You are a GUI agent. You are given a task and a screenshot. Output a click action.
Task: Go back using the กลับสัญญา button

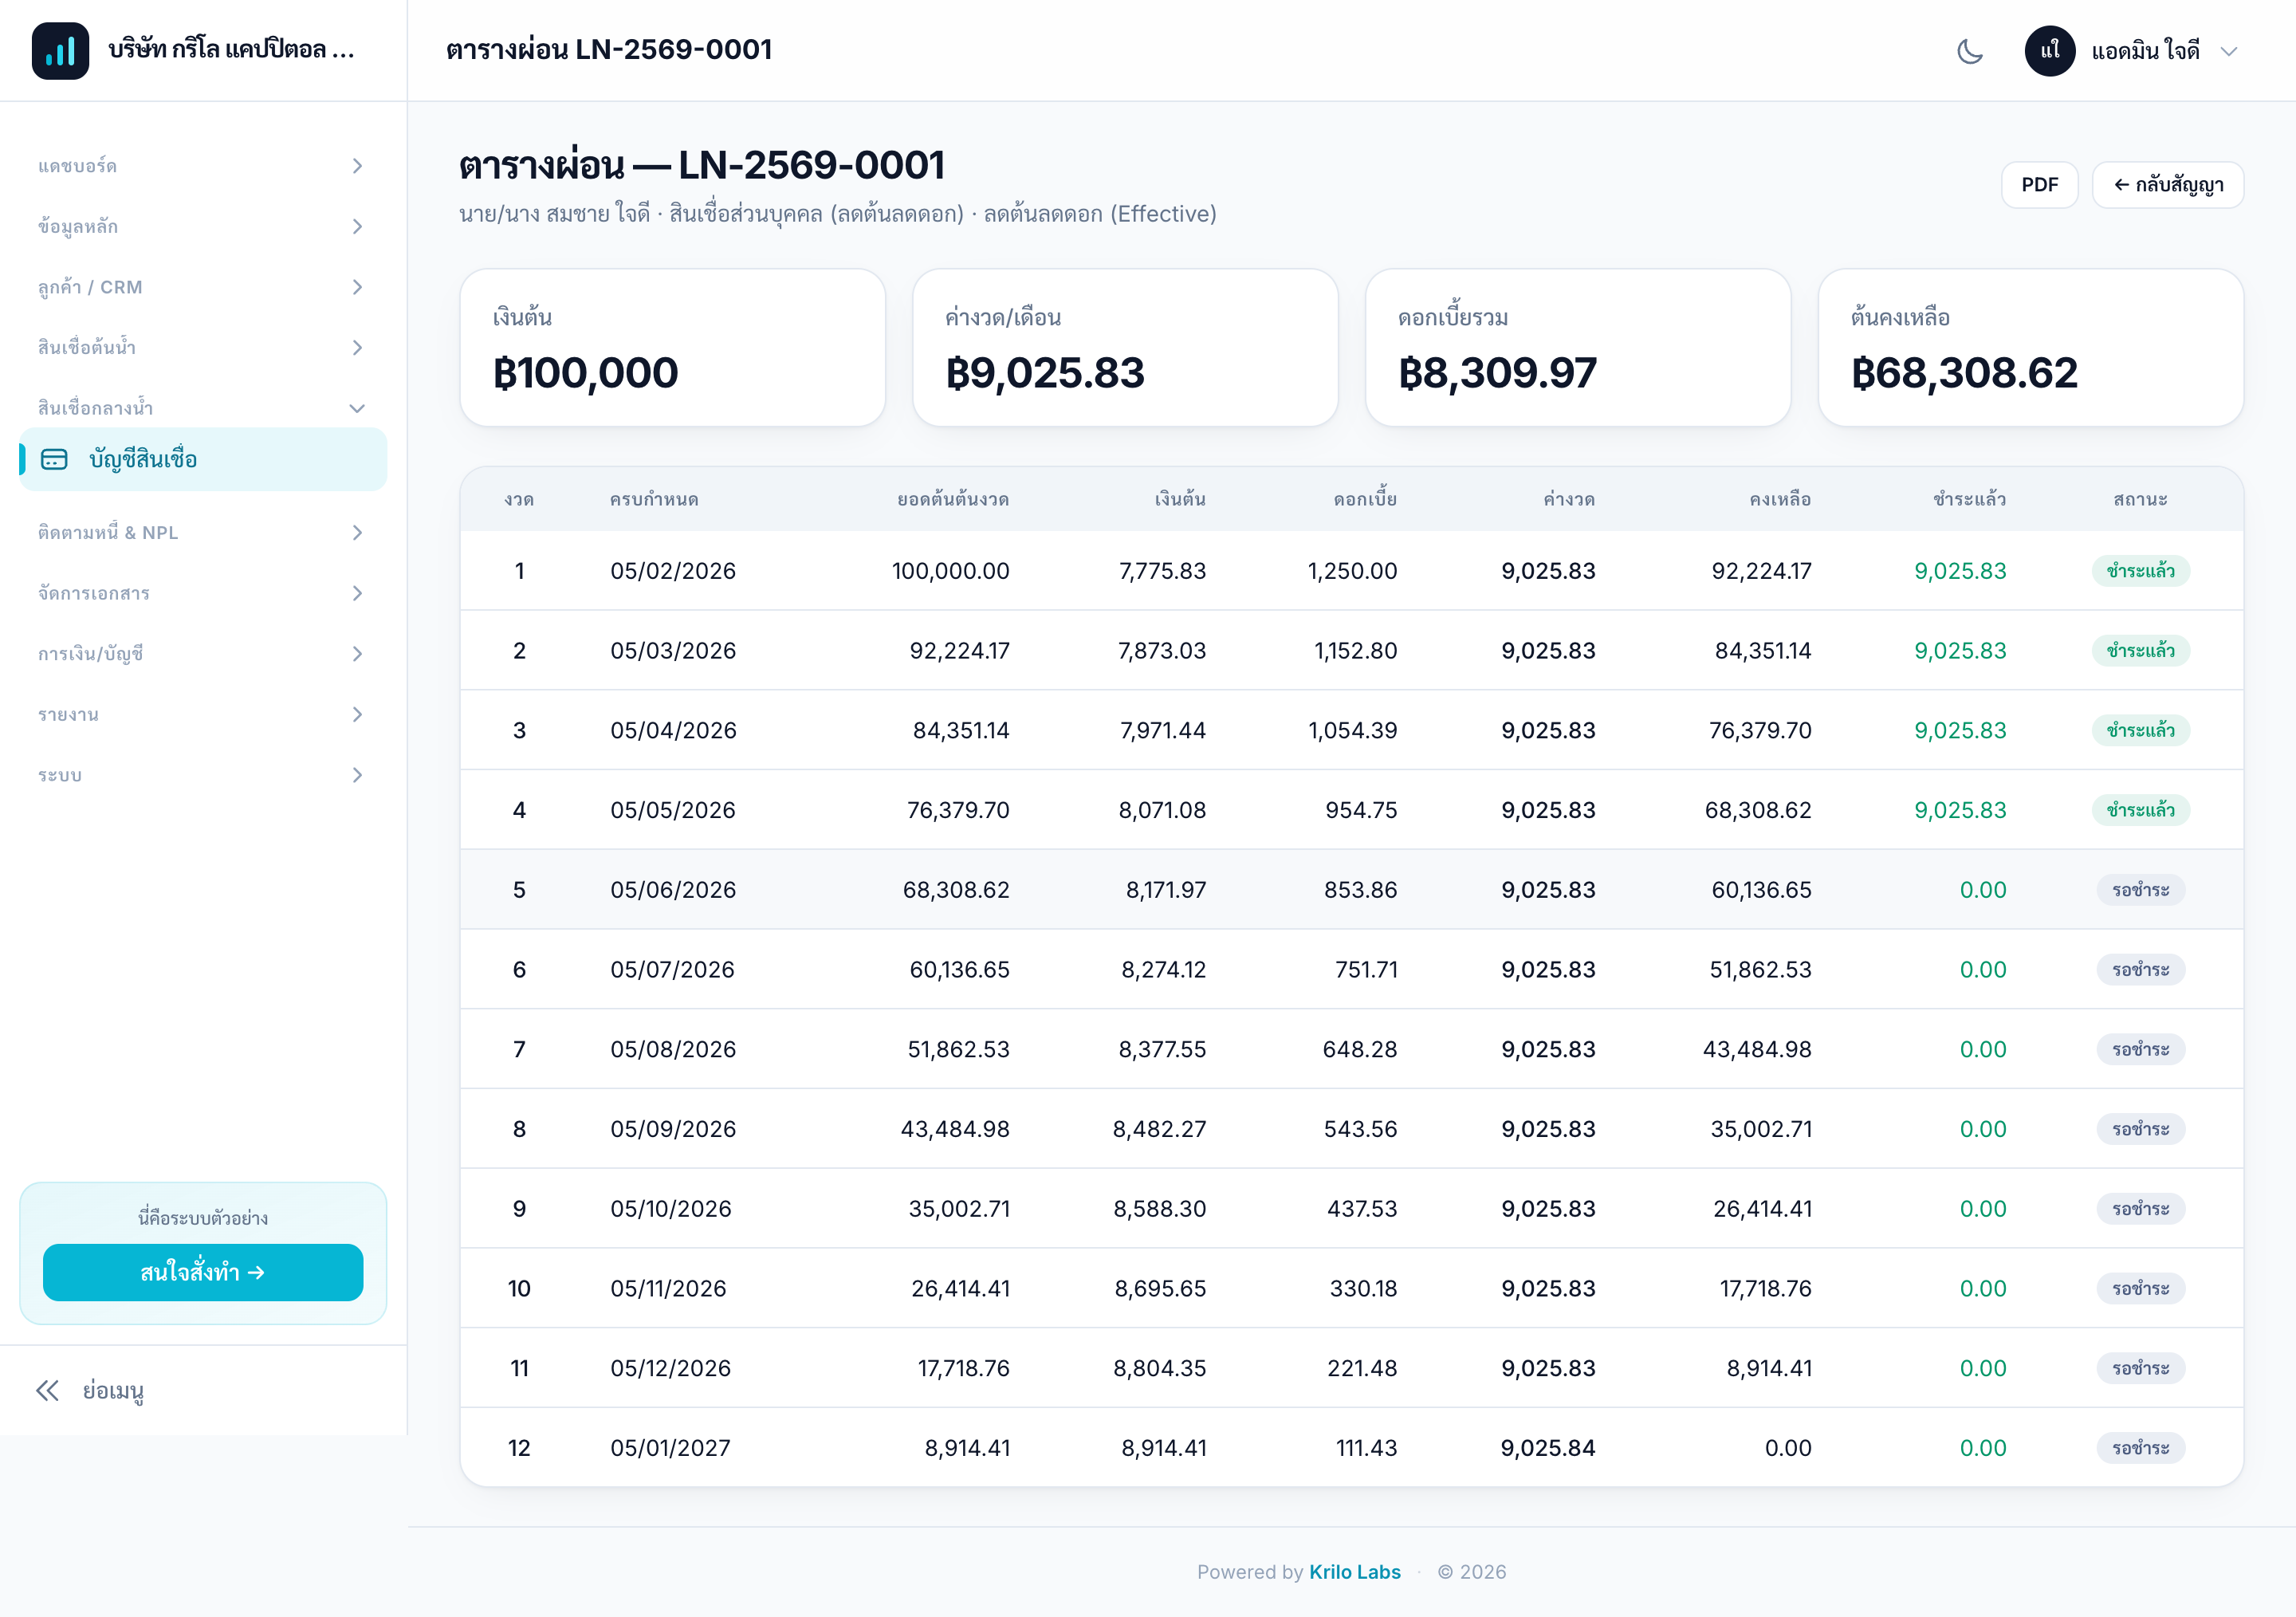(2167, 185)
